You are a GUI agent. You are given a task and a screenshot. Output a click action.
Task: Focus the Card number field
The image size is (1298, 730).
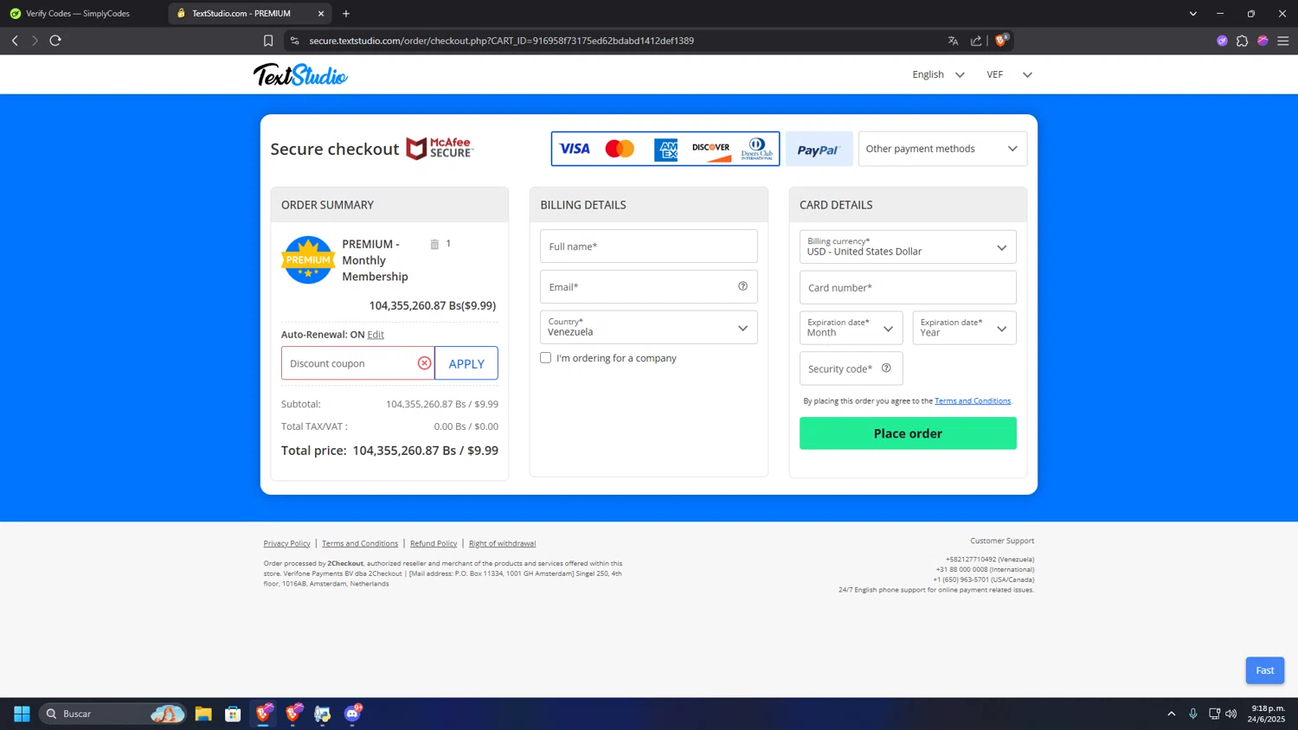pyautogui.click(x=908, y=287)
